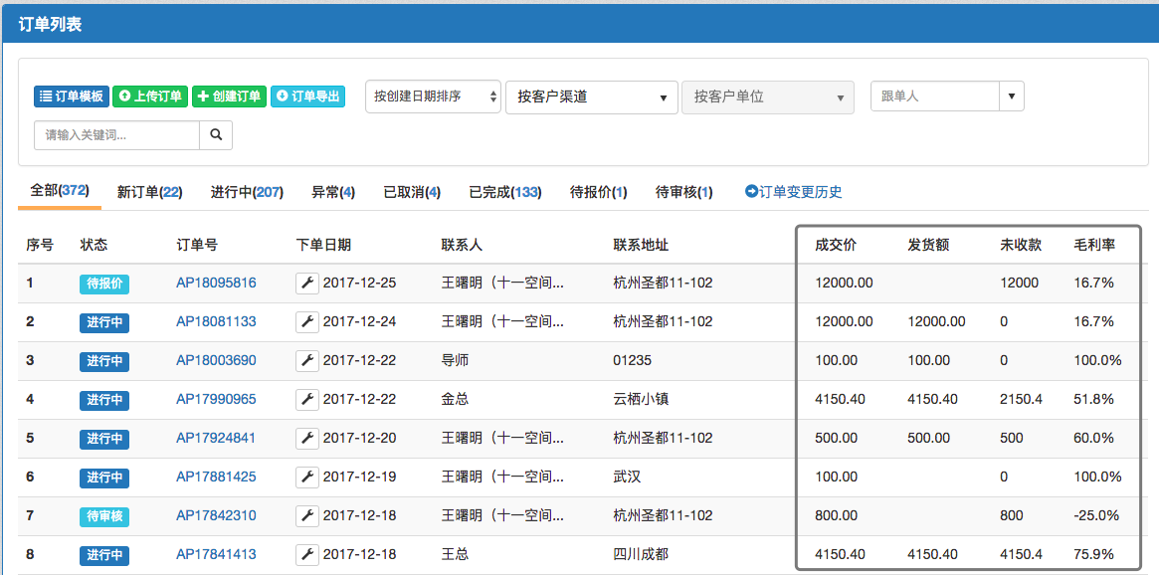Image resolution: width=1159 pixels, height=575 pixels.
Task: Switch to the 新订单(22) tab
Action: (150, 192)
